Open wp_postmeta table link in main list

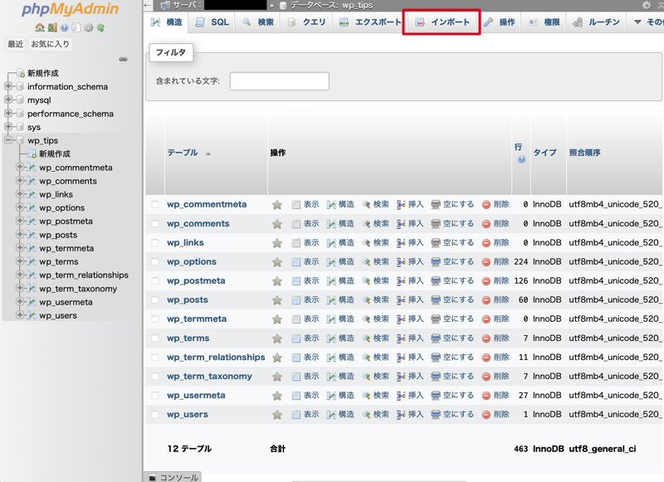point(196,281)
